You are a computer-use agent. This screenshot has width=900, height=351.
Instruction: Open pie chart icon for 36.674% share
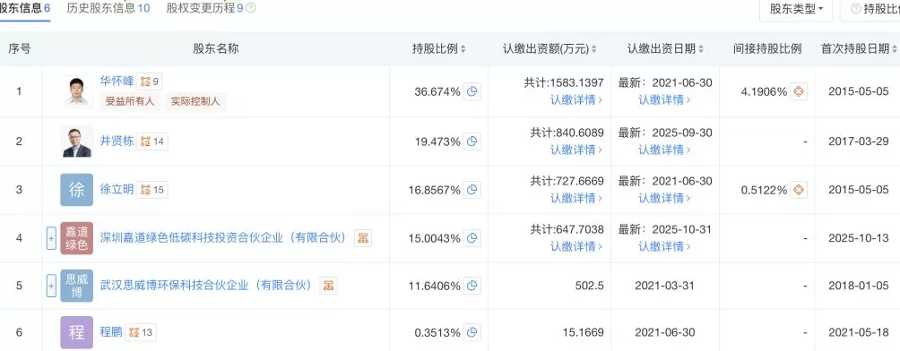point(472,91)
